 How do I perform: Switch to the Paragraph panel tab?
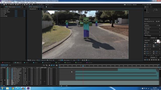[x=153, y=57]
